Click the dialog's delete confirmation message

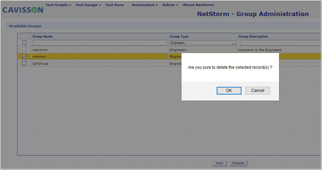pyautogui.click(x=230, y=67)
